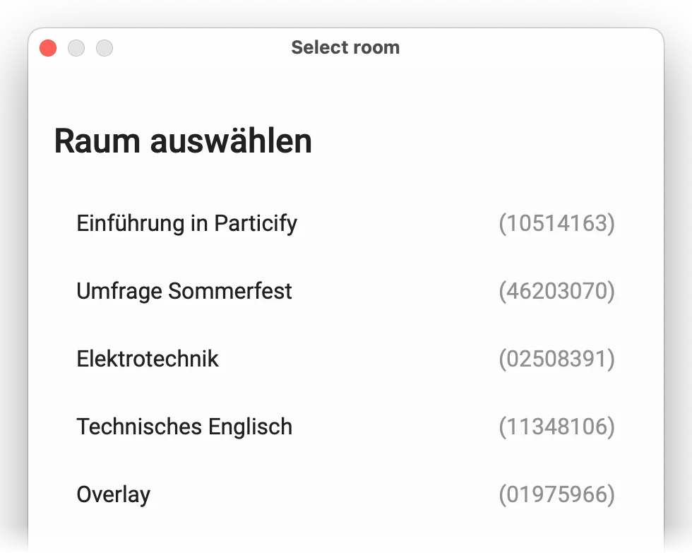The image size is (692, 553).
Task: Click empty space in the Einführung in Particify row
Action: tap(395, 224)
